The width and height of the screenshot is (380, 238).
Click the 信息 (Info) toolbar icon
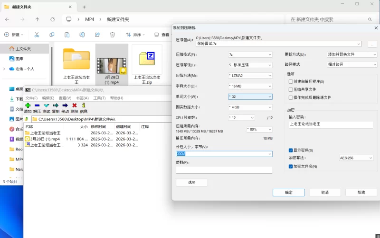84,106
